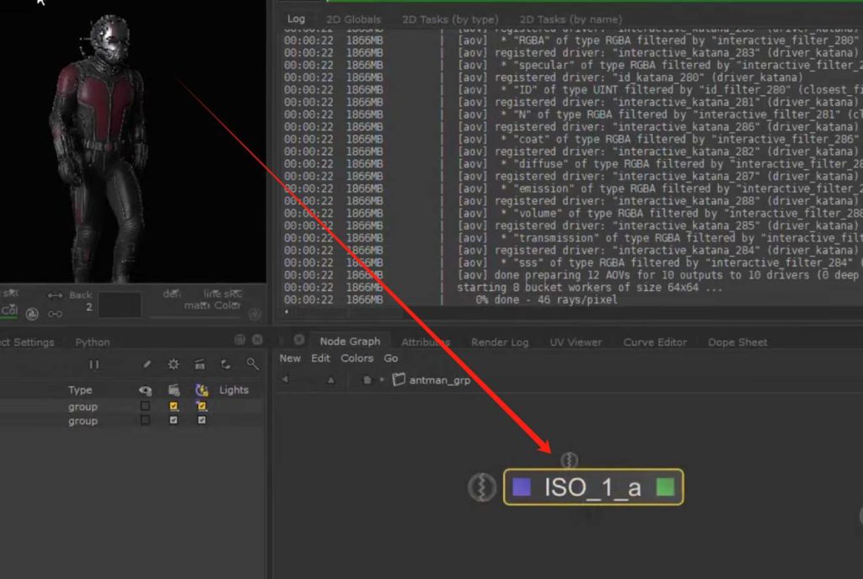Click the pencil edit icon in scene graph toolbar

tap(147, 364)
